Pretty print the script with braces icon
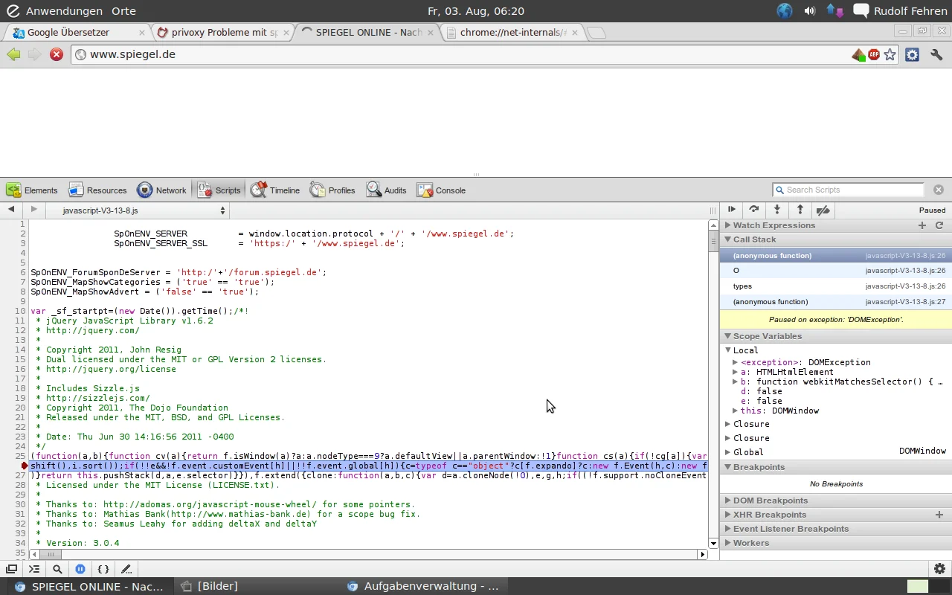The width and height of the screenshot is (952, 595). tap(103, 569)
